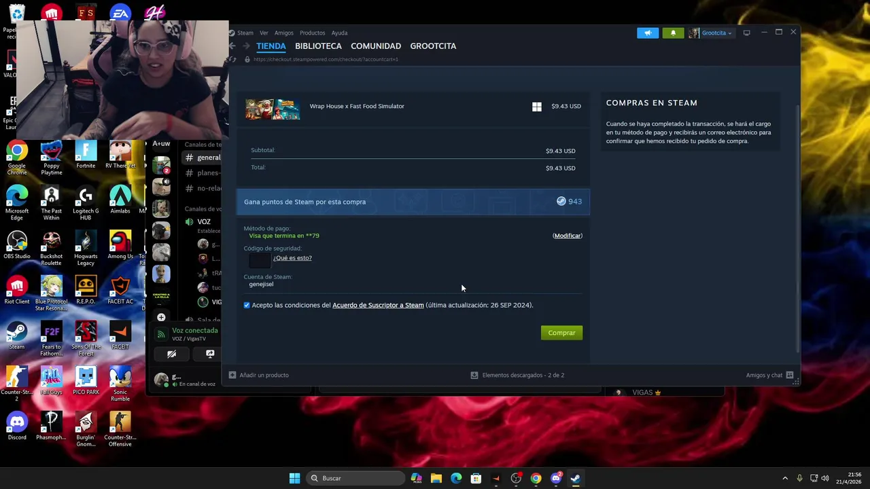Switch Steam to Big Picture mode icon
The image size is (870, 489).
tap(746, 33)
